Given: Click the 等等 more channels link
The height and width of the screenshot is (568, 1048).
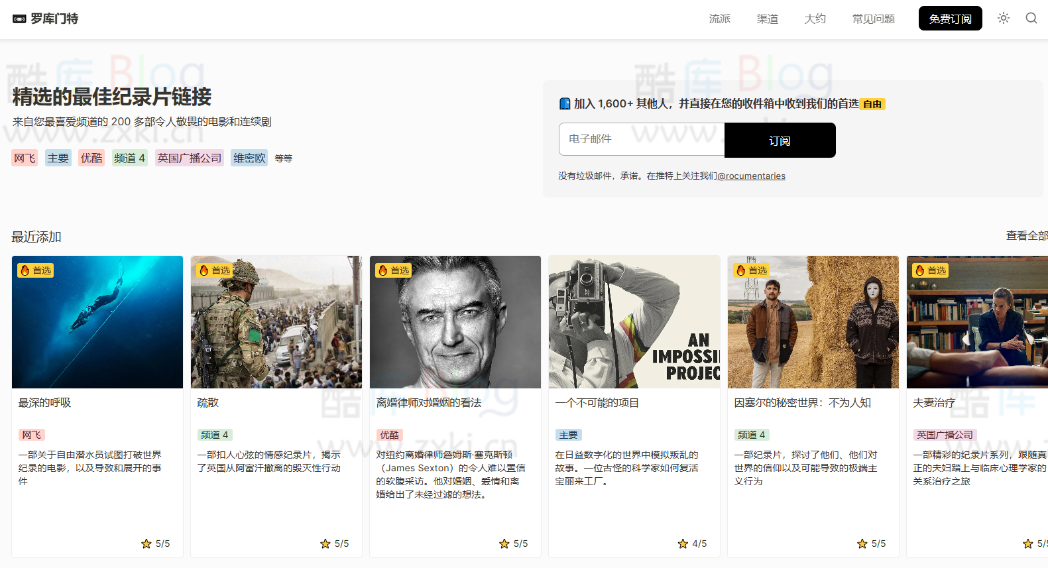Looking at the screenshot, I should 284,158.
